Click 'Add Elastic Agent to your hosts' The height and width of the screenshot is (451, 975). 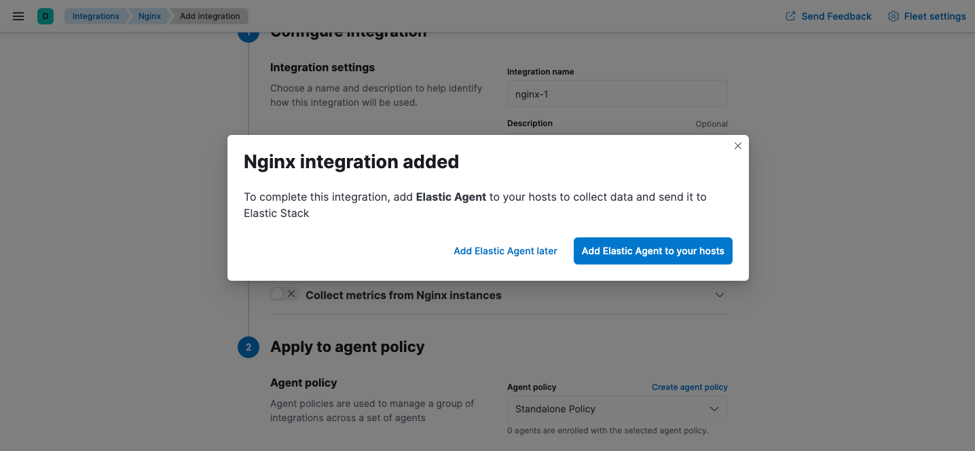click(x=652, y=250)
